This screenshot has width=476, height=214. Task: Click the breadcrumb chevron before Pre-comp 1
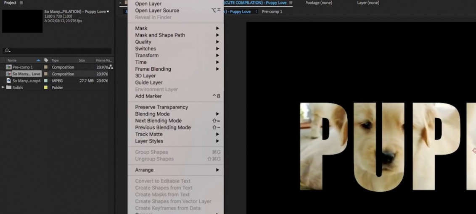coord(256,11)
